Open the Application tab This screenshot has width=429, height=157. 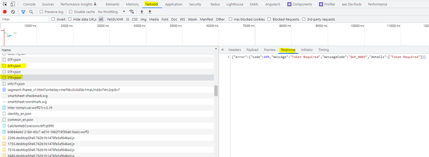tap(174, 4)
